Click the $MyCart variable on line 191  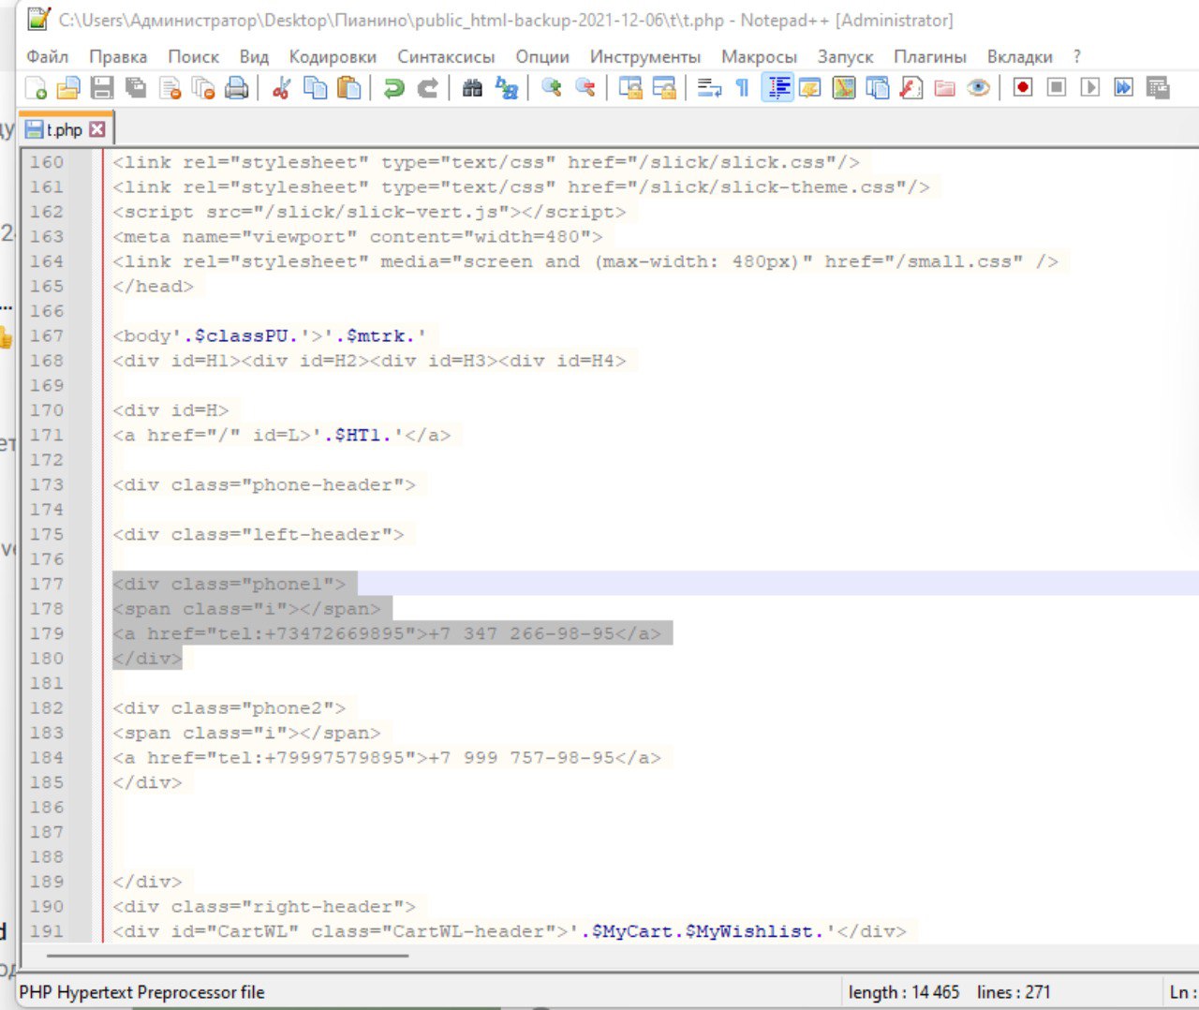click(x=632, y=931)
